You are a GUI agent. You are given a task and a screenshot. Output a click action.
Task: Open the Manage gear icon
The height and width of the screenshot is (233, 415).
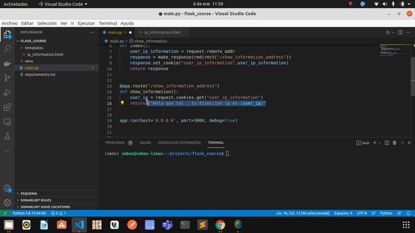(x=7, y=203)
